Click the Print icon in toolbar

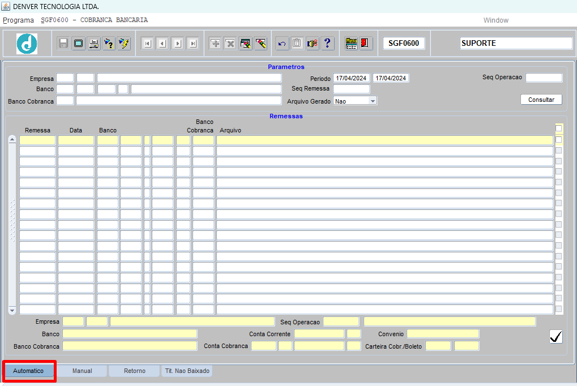(94, 44)
